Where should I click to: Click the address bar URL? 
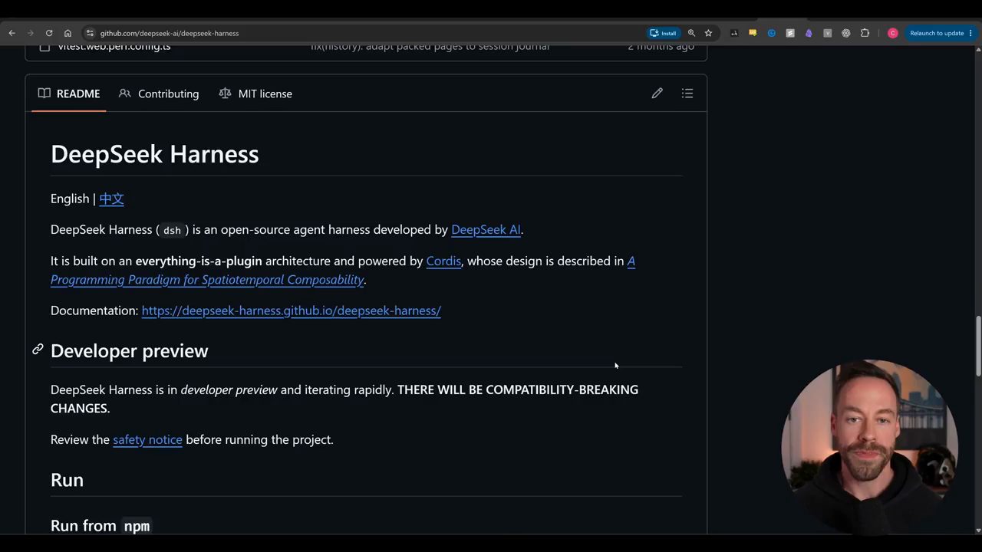click(170, 33)
